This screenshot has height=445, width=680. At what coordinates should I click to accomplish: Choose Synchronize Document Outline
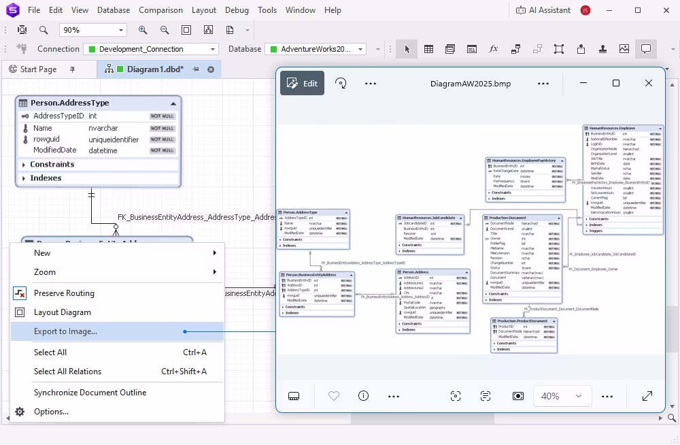(117, 393)
